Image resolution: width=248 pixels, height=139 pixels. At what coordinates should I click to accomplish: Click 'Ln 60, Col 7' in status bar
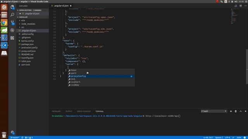click(x=208, y=137)
